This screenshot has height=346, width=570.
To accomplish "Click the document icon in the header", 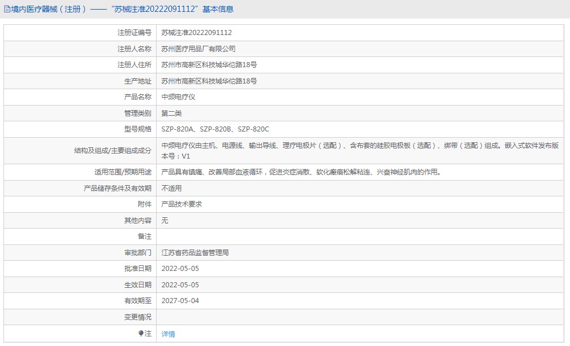I will pos(7,9).
